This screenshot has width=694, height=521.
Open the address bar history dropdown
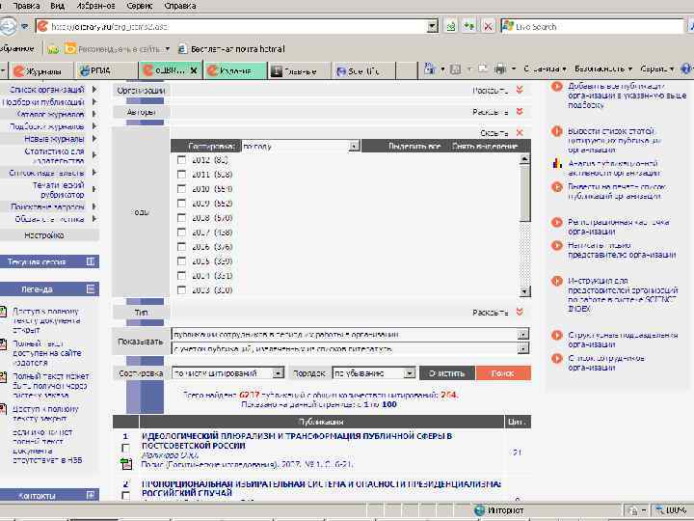click(433, 27)
